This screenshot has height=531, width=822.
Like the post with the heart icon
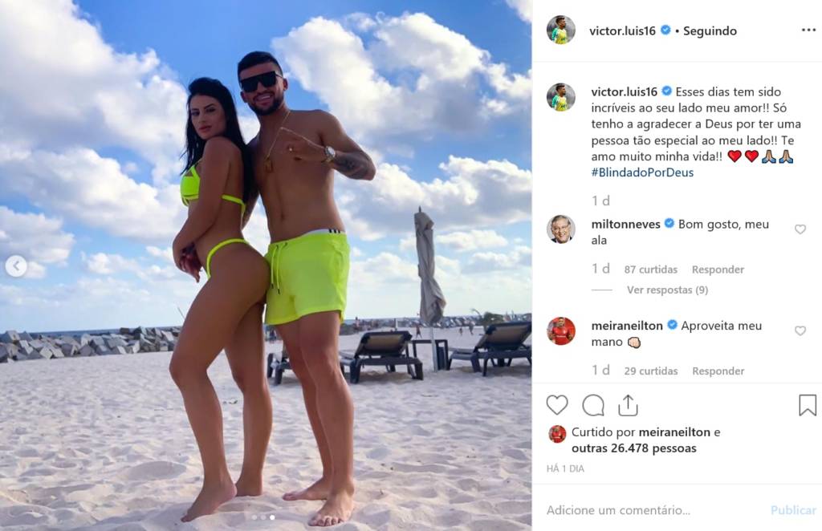coord(557,405)
